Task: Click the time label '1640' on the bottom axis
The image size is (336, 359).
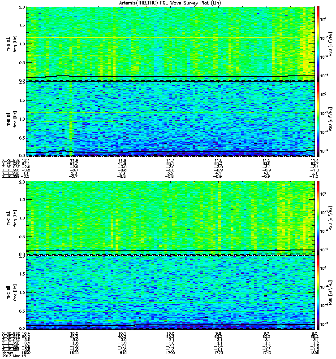Action: coord(122,353)
